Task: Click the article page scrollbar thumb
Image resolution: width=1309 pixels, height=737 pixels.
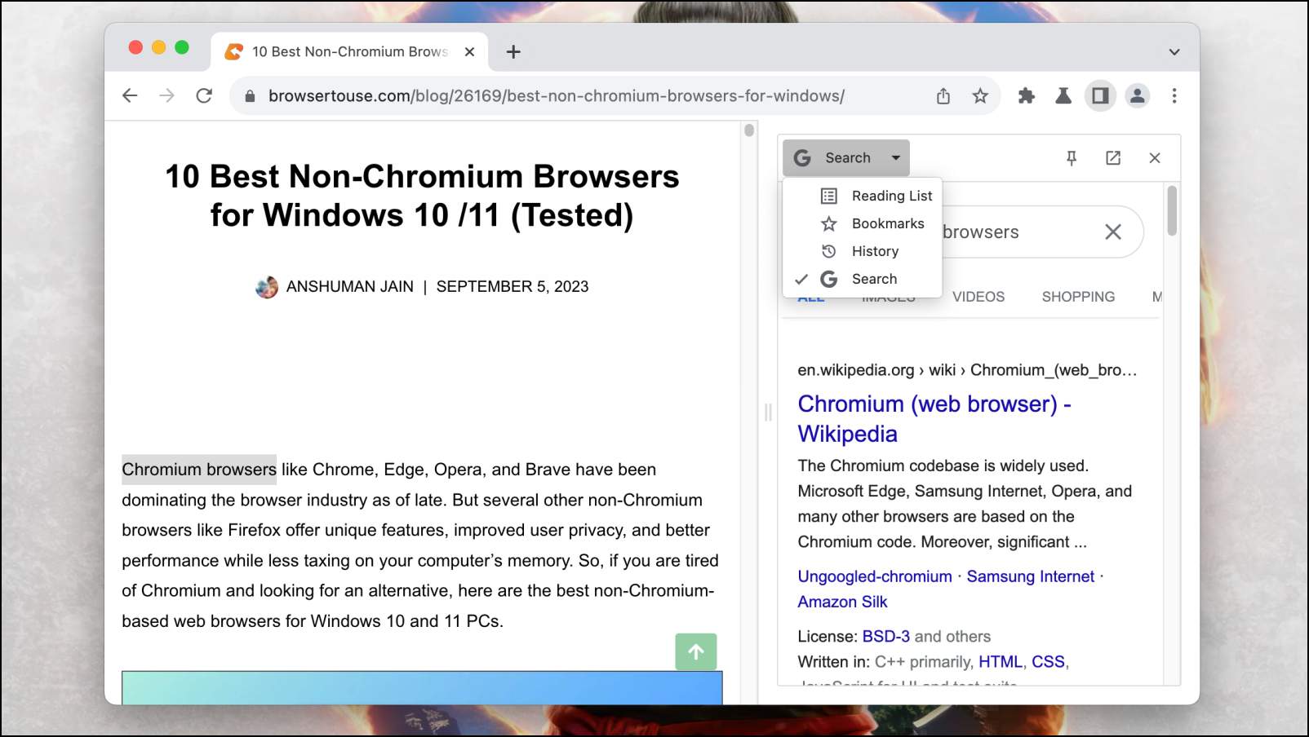Action: point(749,130)
